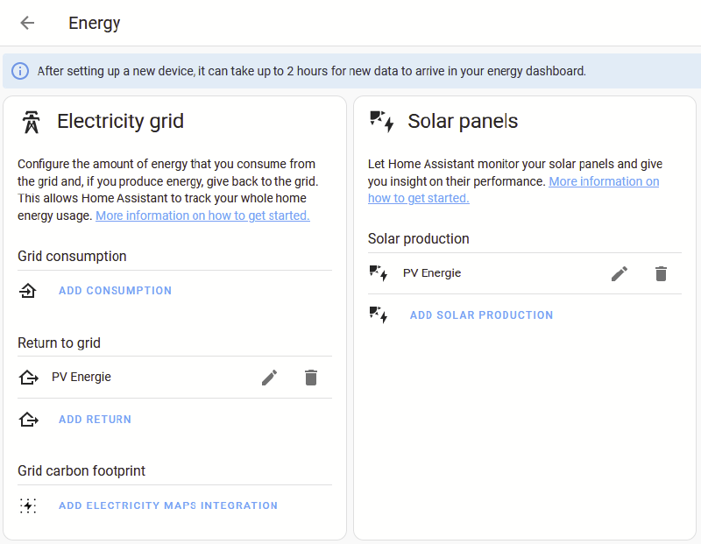Click the return-to-grid icon beside Add Return
The height and width of the screenshot is (544, 701).
point(28,420)
